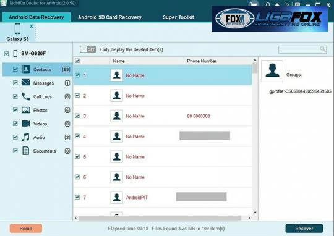The width and height of the screenshot is (334, 236).
Task: Click the horizontal scrollbar thumb
Action: click(160, 218)
